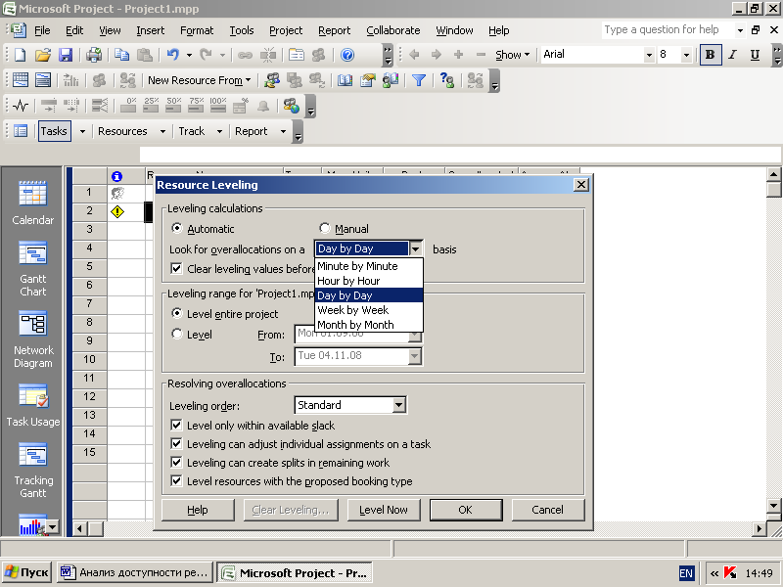
Task: Confirm dialog with OK button
Action: 466,510
